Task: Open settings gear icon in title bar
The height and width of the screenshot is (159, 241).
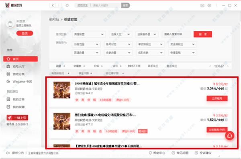Action: (x=209, y=6)
